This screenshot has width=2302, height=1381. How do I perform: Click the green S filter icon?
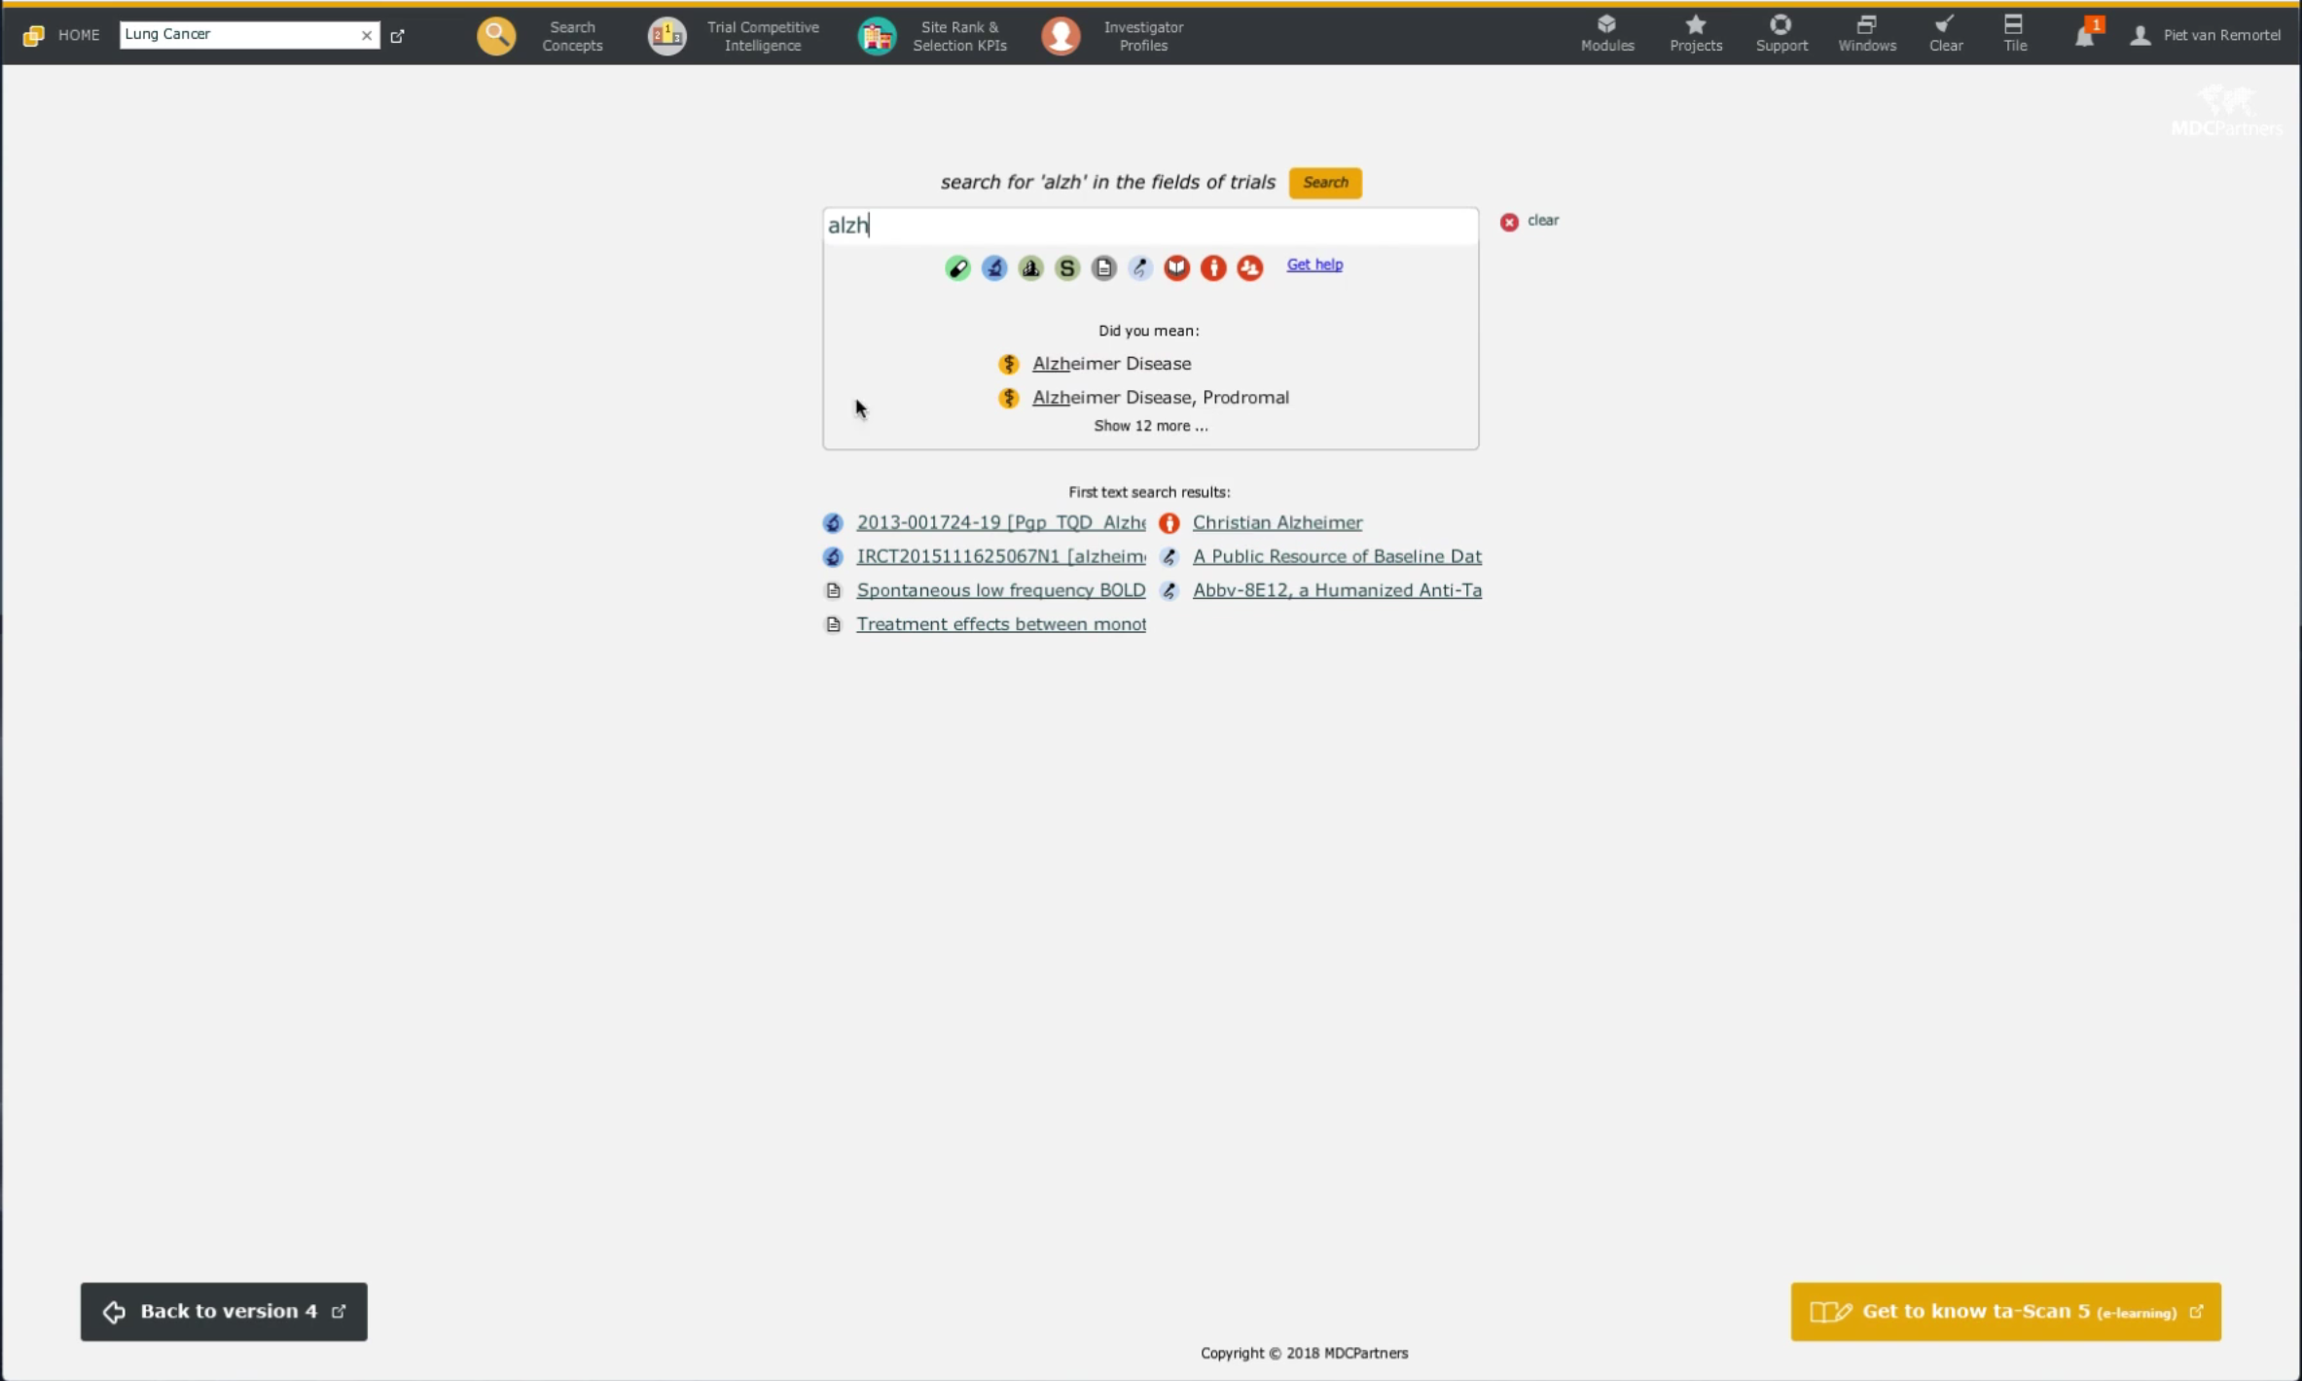[1067, 267]
